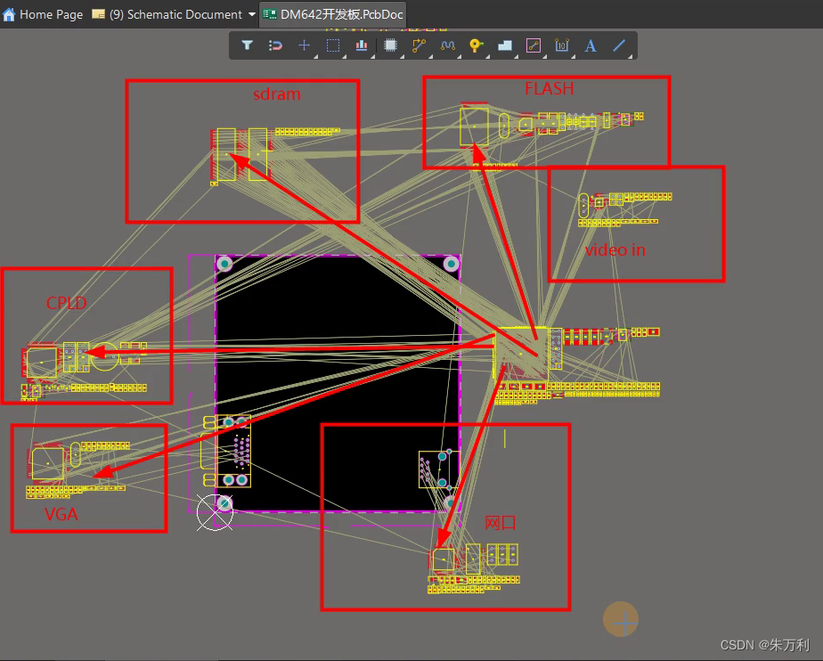Expand the Schematic Document tab dropdown arrow
Image resolution: width=823 pixels, height=661 pixels.
pos(252,14)
